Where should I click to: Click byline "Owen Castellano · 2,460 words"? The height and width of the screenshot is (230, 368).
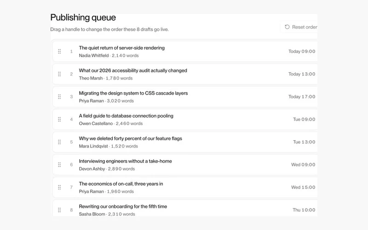[111, 123]
